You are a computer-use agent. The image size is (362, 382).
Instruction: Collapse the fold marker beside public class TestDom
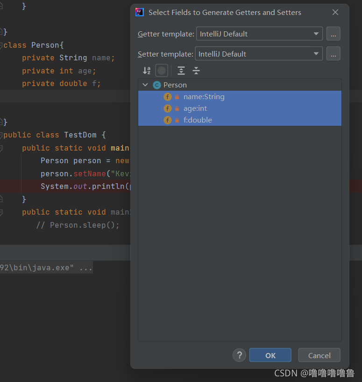point(1,135)
